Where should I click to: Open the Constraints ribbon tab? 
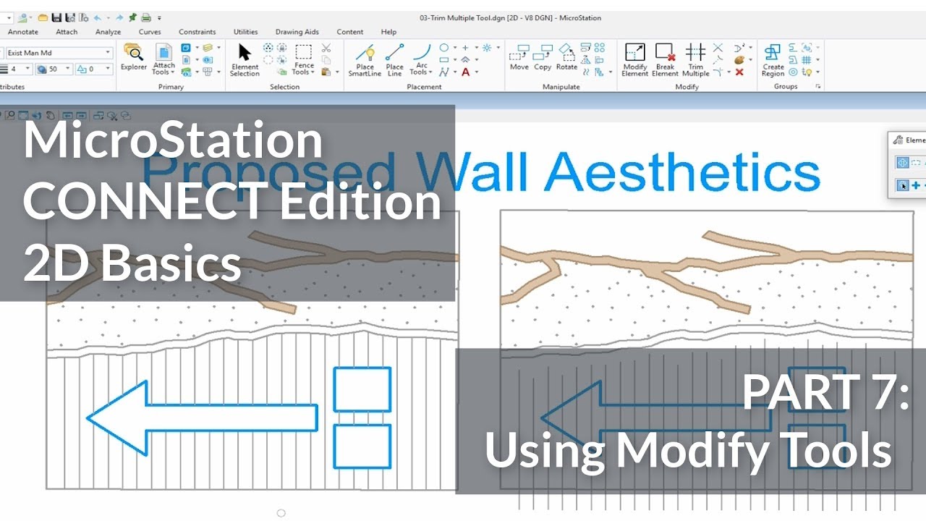pos(197,32)
